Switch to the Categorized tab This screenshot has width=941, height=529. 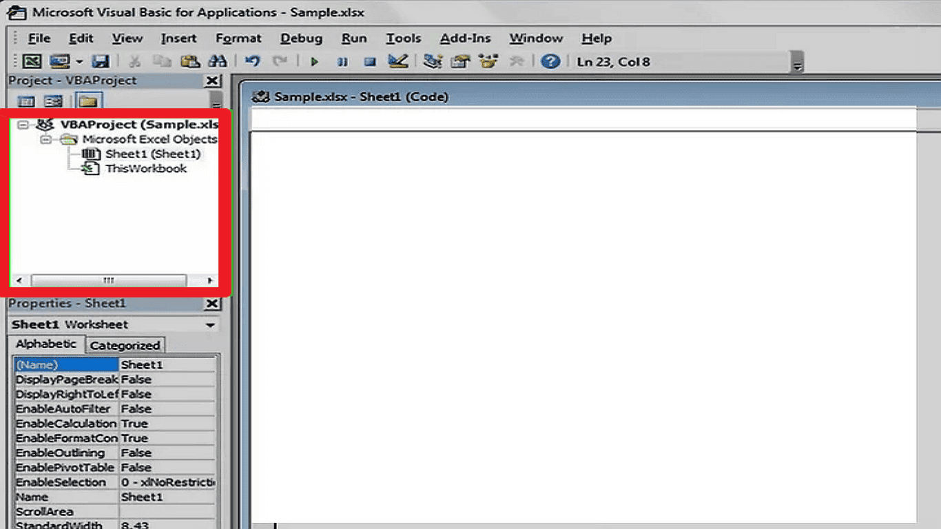point(125,345)
